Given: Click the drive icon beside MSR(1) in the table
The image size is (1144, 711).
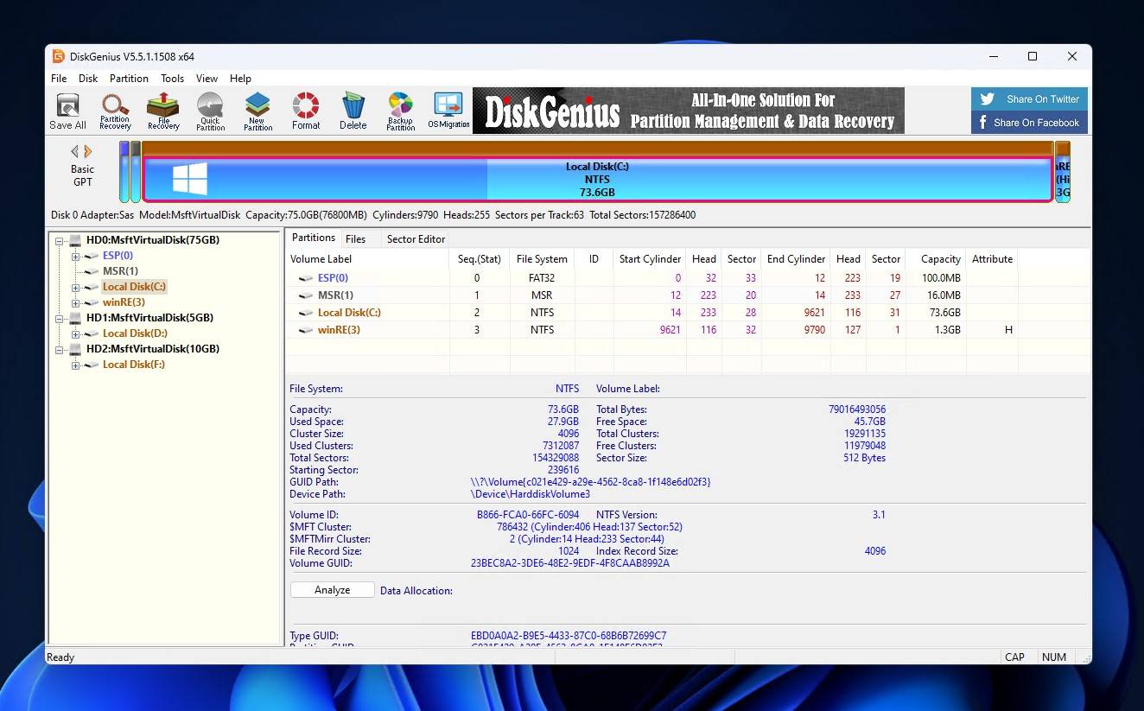Looking at the screenshot, I should click(306, 295).
